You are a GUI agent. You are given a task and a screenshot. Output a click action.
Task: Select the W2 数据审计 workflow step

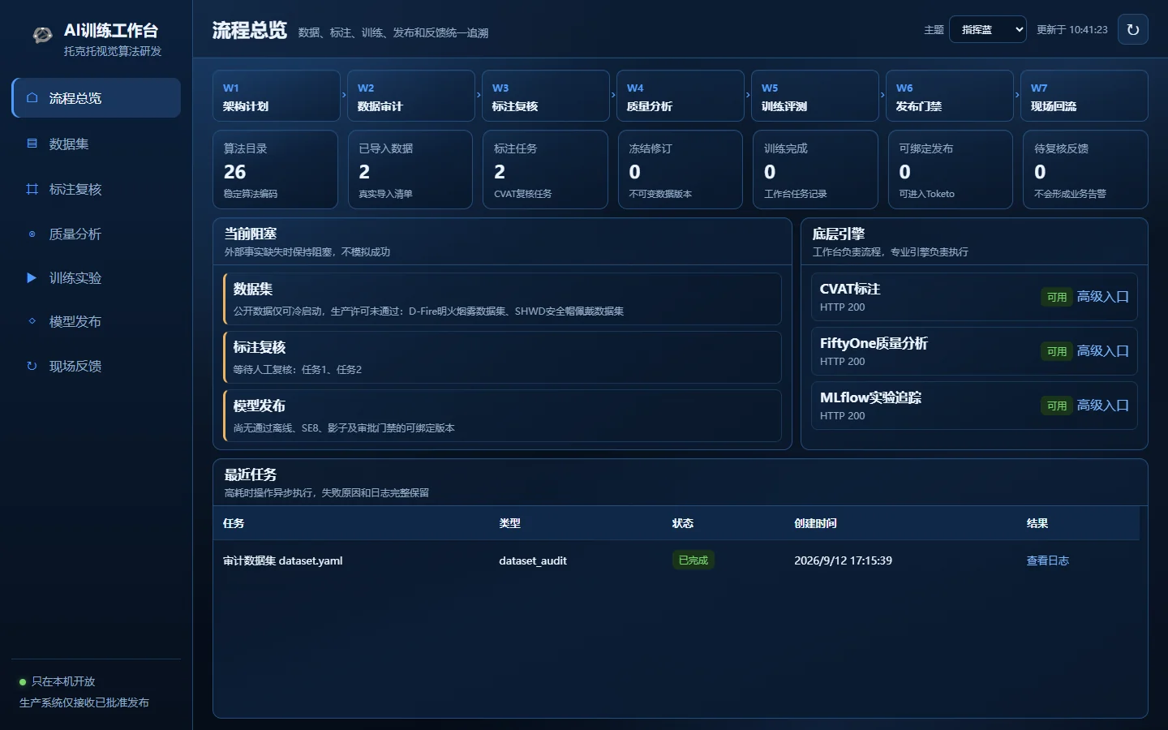click(411, 96)
